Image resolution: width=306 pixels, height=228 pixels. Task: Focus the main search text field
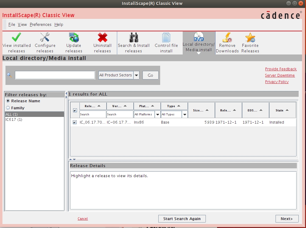(x=55, y=75)
